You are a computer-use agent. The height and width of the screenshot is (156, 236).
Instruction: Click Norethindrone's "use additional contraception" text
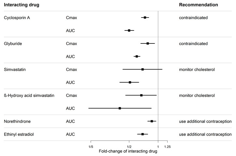(x=205, y=121)
